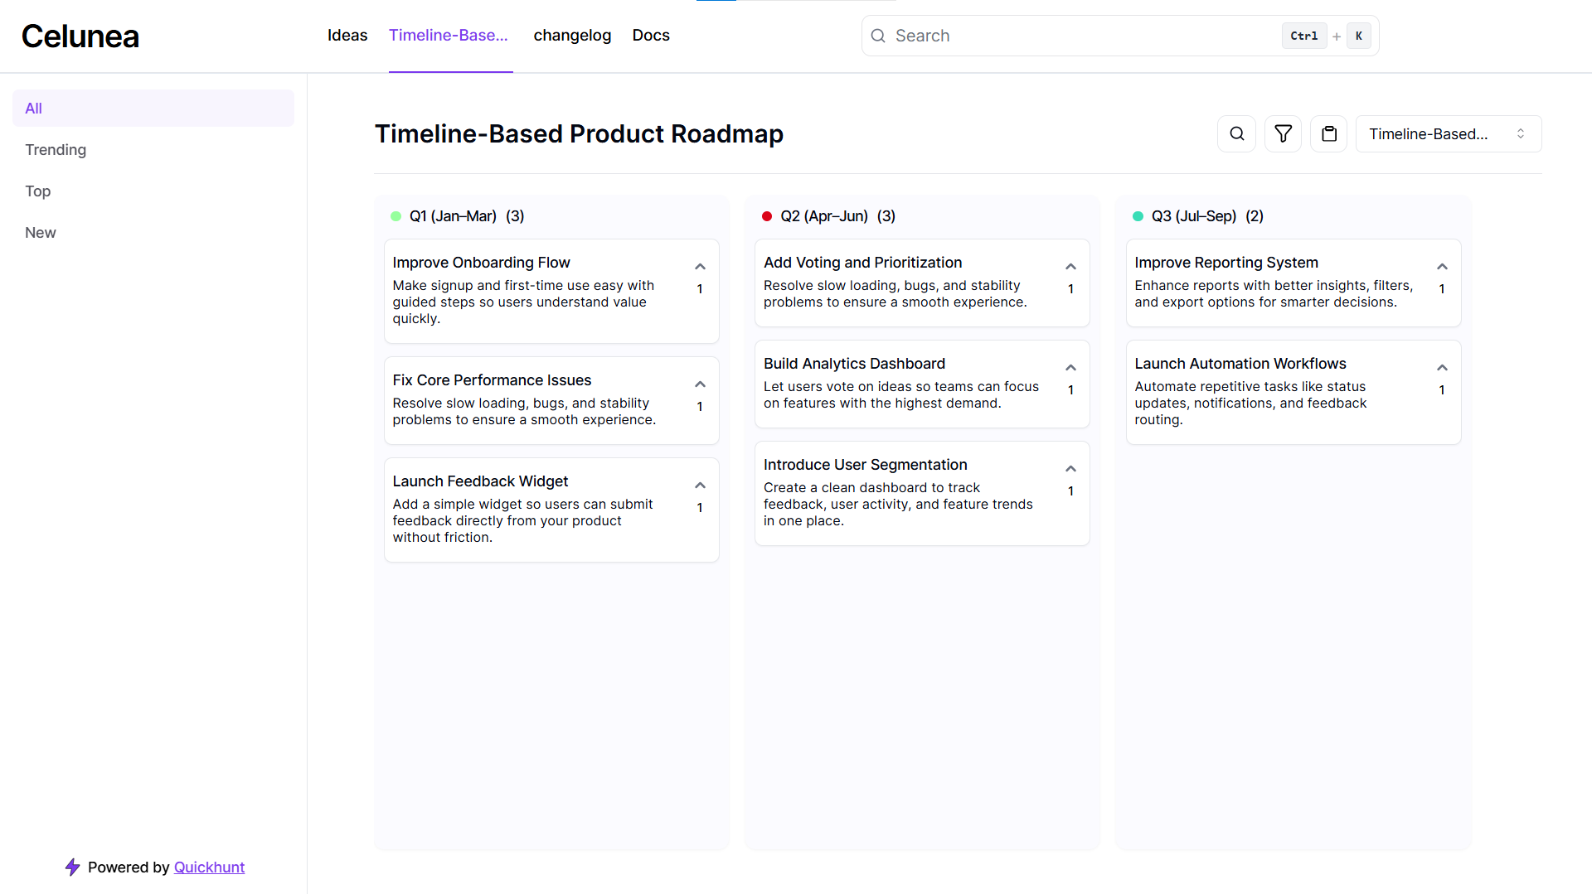Upvote Add Voting and Prioritization card

point(1070,267)
